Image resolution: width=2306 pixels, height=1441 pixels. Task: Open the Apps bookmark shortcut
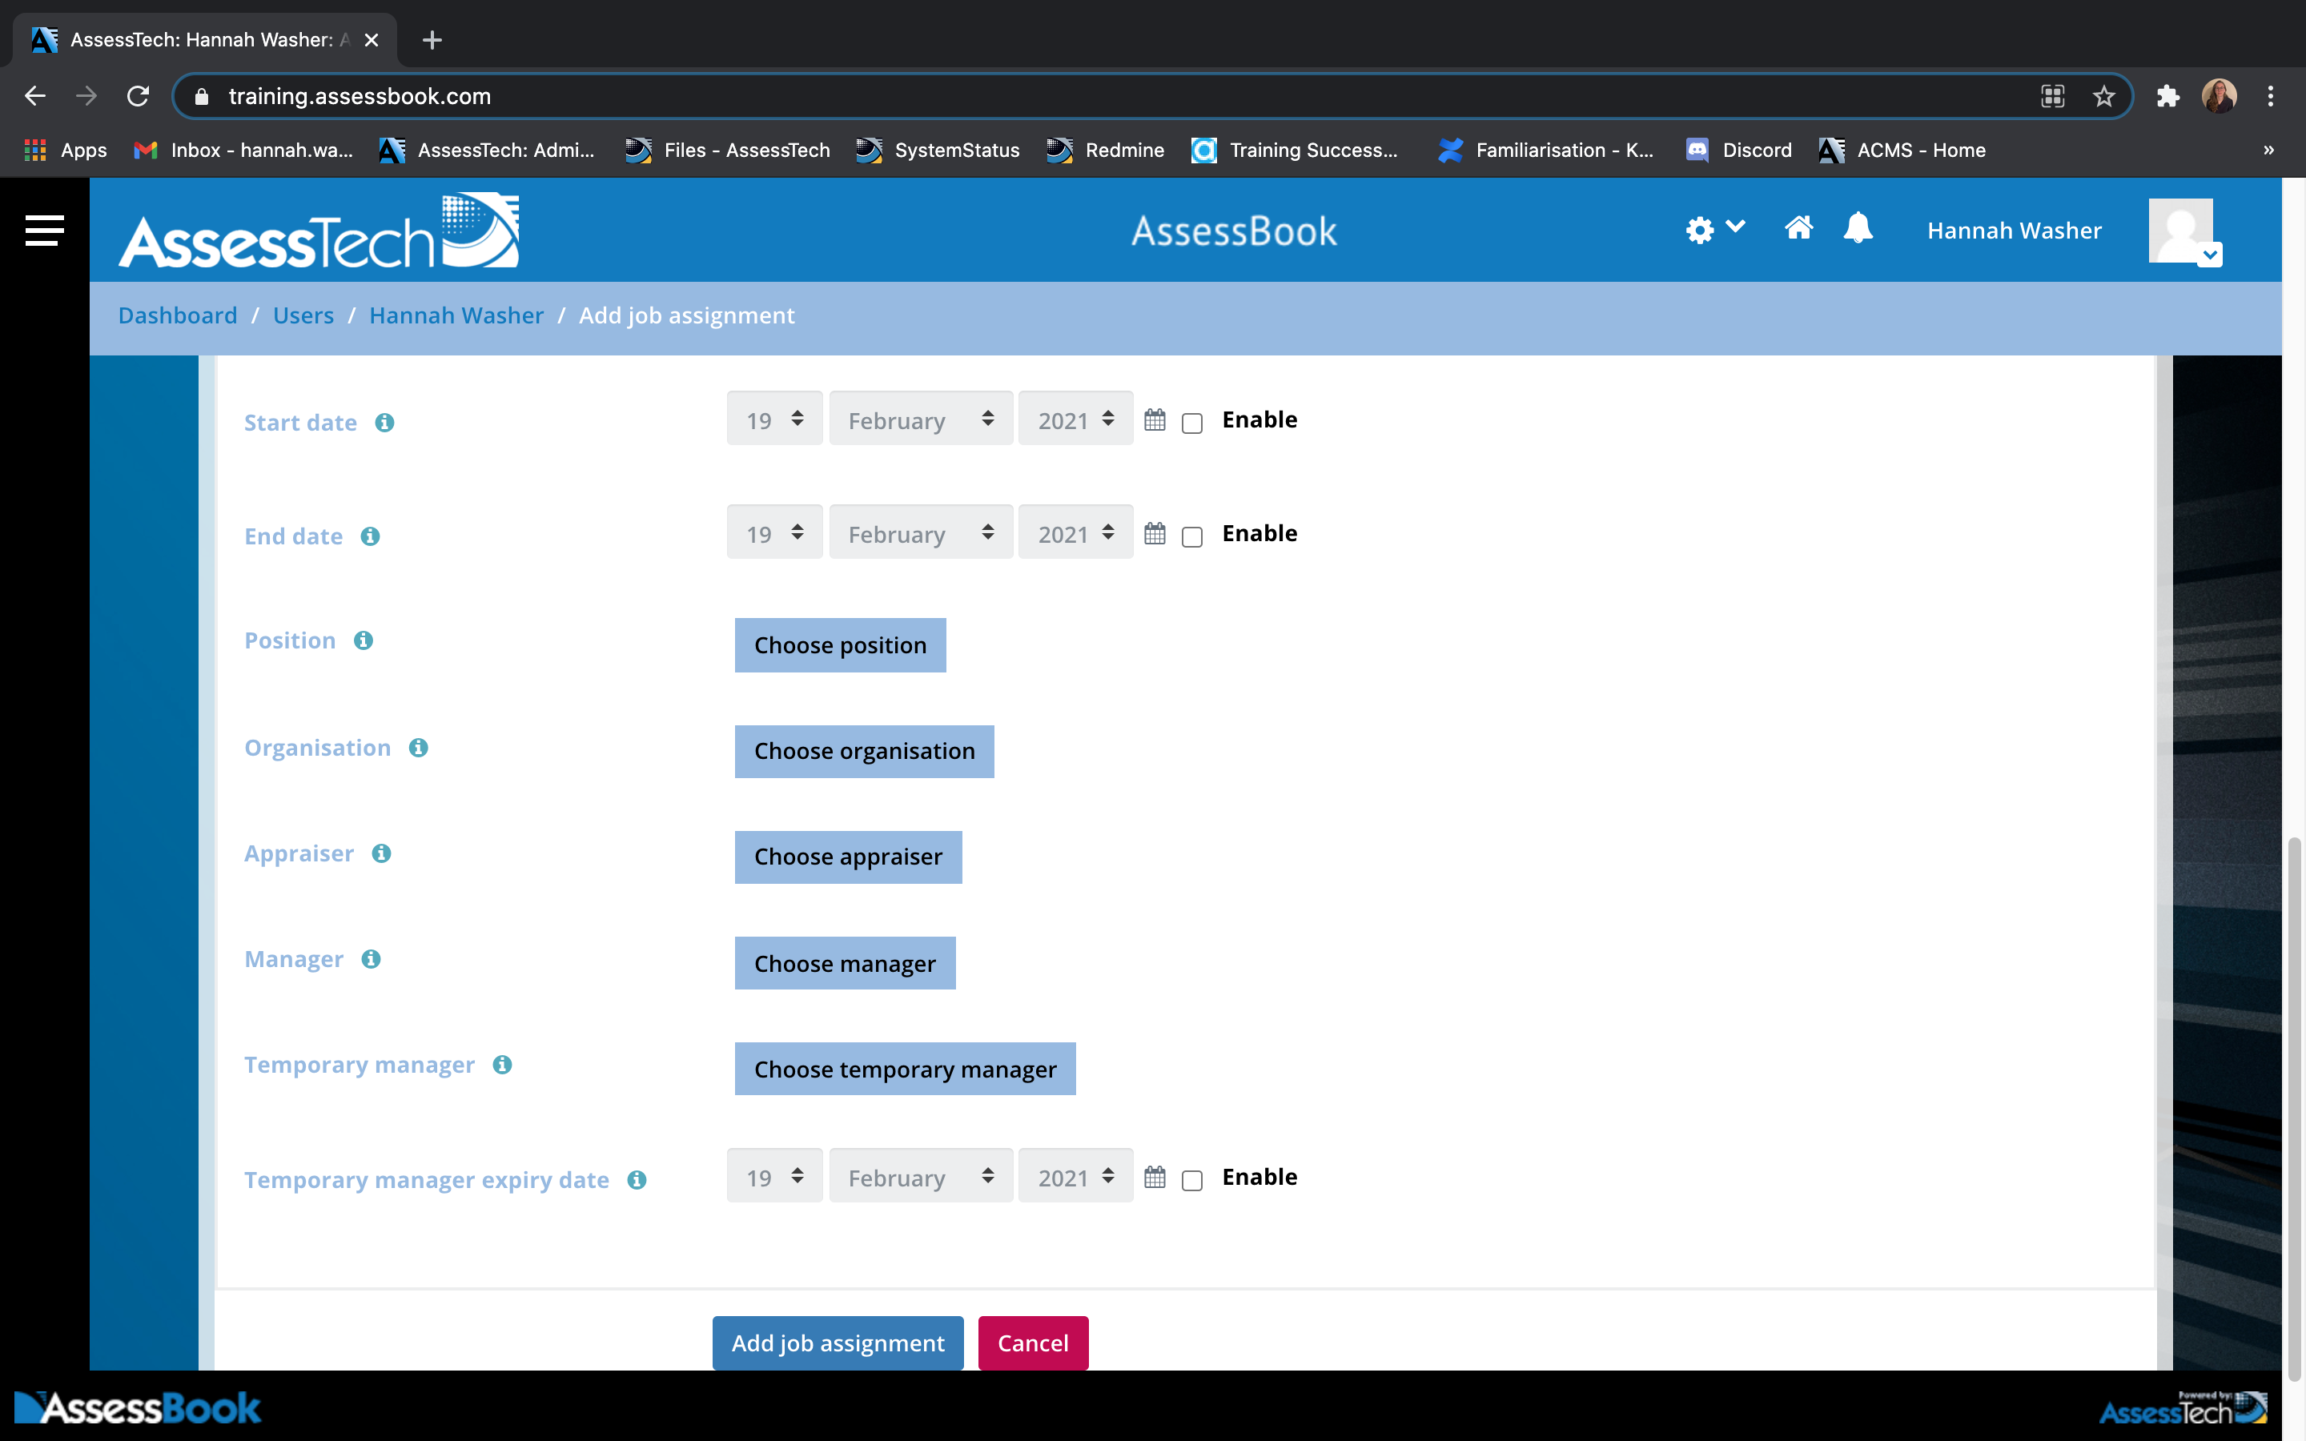pyautogui.click(x=65, y=150)
